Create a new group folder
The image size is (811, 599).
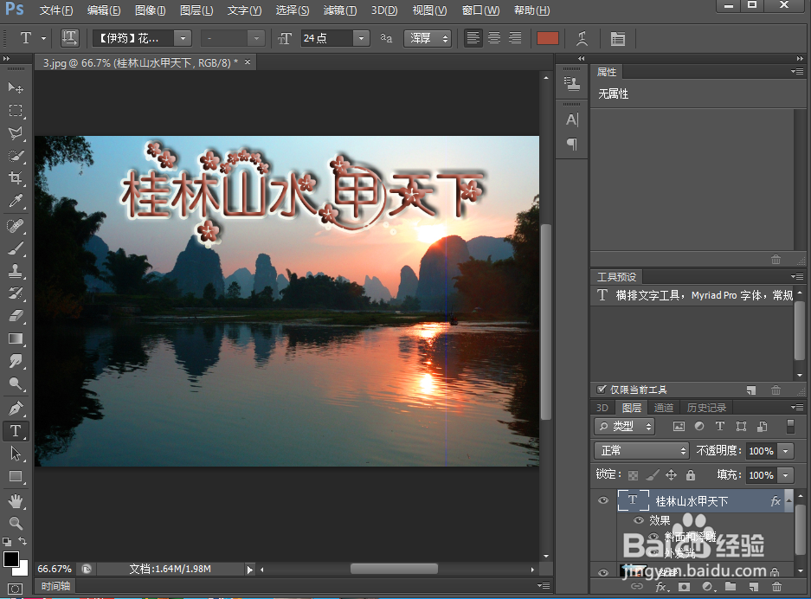(731, 587)
